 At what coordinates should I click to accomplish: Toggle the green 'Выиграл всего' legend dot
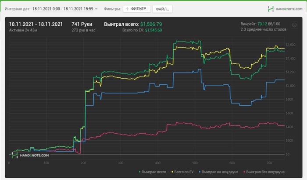coord(139,172)
